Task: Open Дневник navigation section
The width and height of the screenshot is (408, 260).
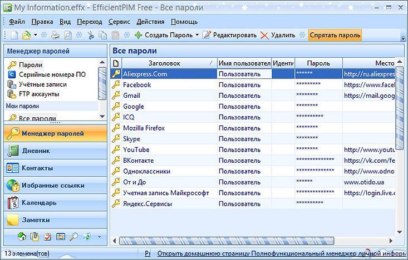Action: (x=56, y=151)
